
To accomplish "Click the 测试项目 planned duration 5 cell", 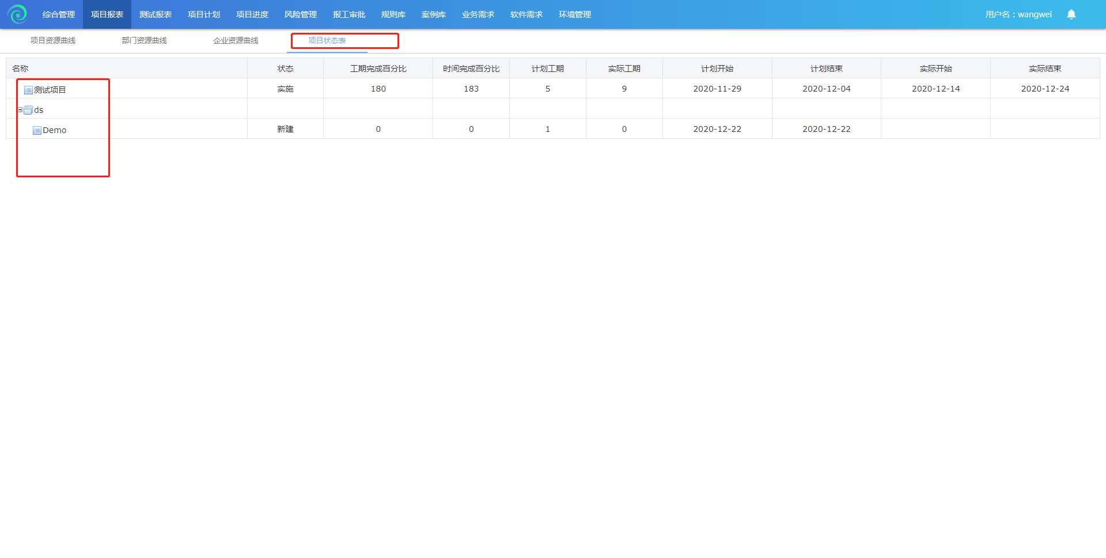I will 548,89.
